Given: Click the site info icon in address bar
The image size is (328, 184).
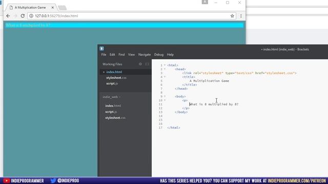Looking at the screenshot, I should pos(31,16).
